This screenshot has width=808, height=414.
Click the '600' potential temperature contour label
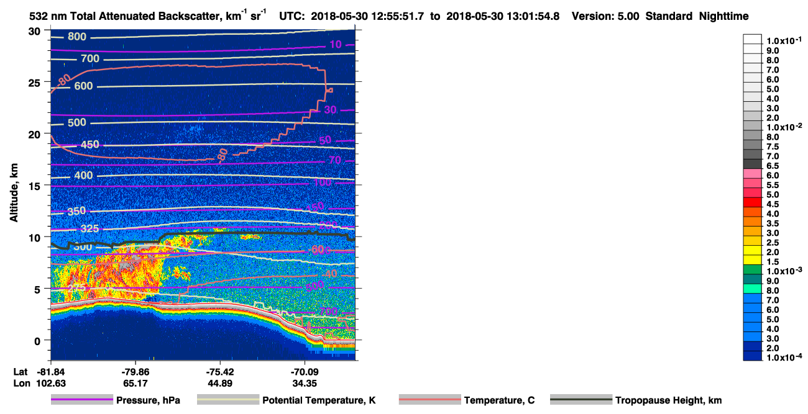point(84,86)
